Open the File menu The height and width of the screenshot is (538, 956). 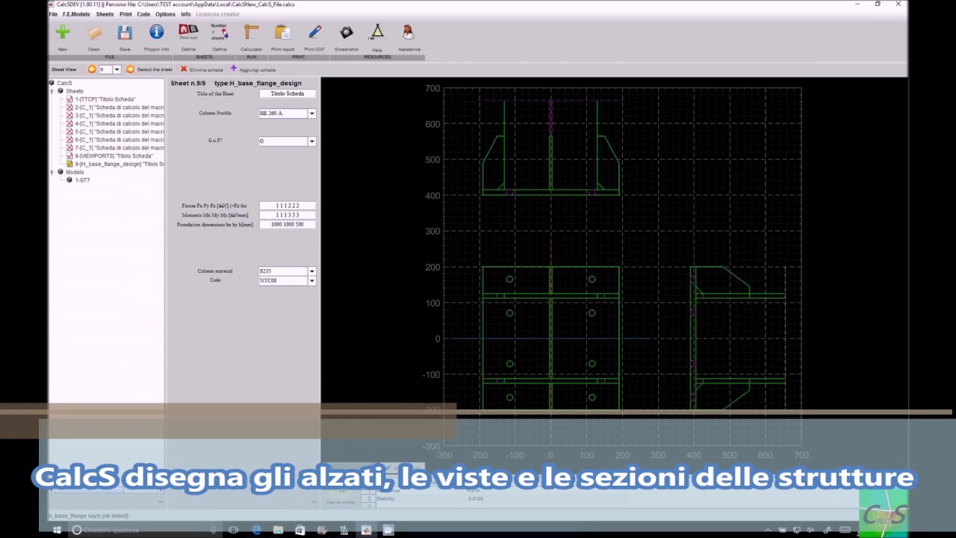point(53,14)
